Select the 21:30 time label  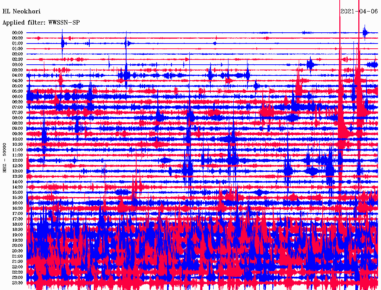coord(17,262)
